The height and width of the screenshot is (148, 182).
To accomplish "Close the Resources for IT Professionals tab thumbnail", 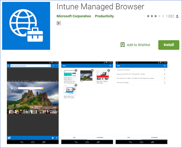I will [76, 70].
